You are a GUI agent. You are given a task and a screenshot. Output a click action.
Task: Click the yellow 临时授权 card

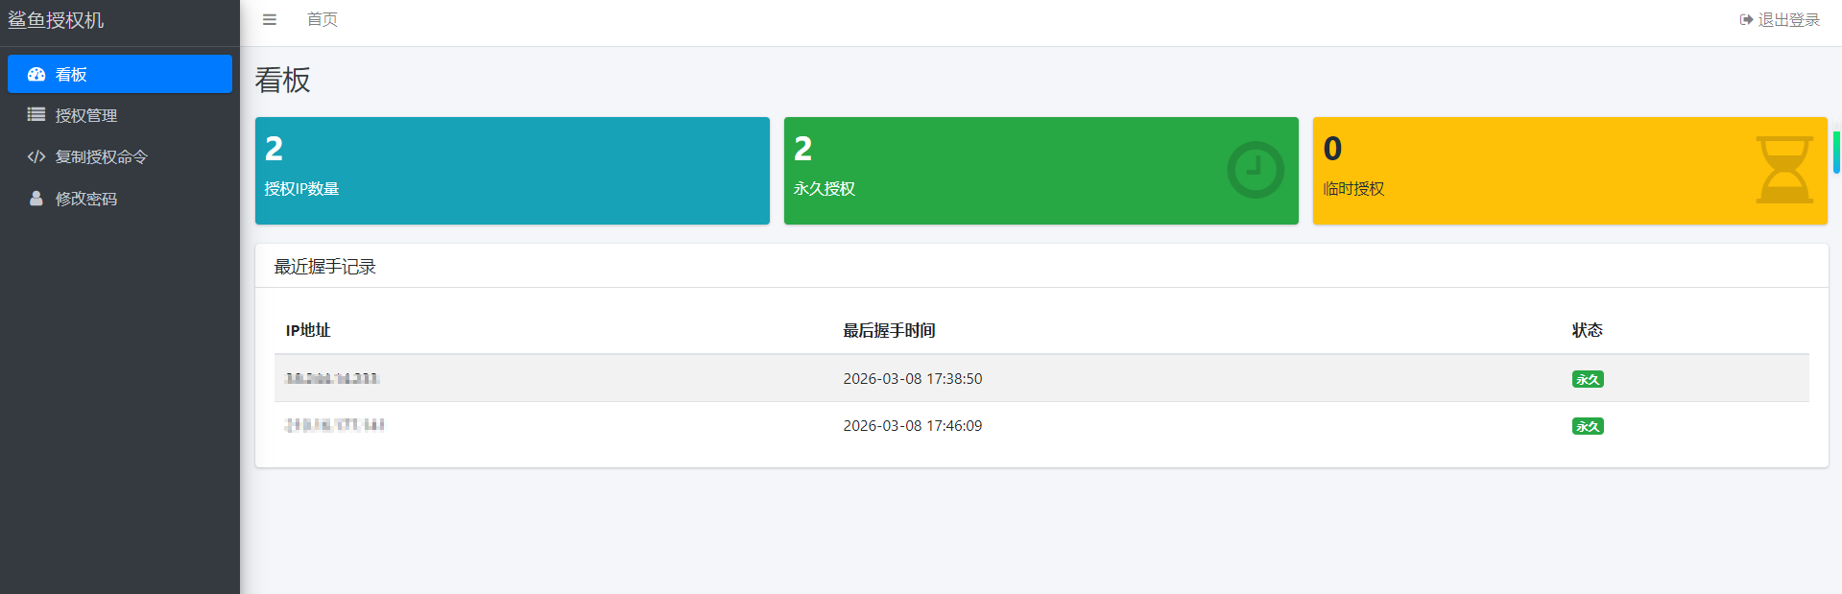tap(1570, 171)
